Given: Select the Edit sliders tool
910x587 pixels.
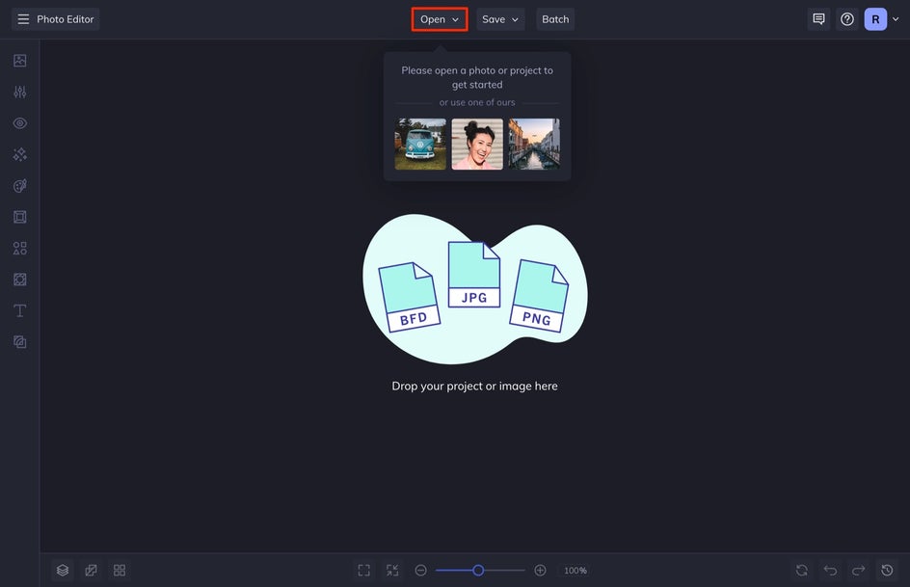Looking at the screenshot, I should coord(19,92).
